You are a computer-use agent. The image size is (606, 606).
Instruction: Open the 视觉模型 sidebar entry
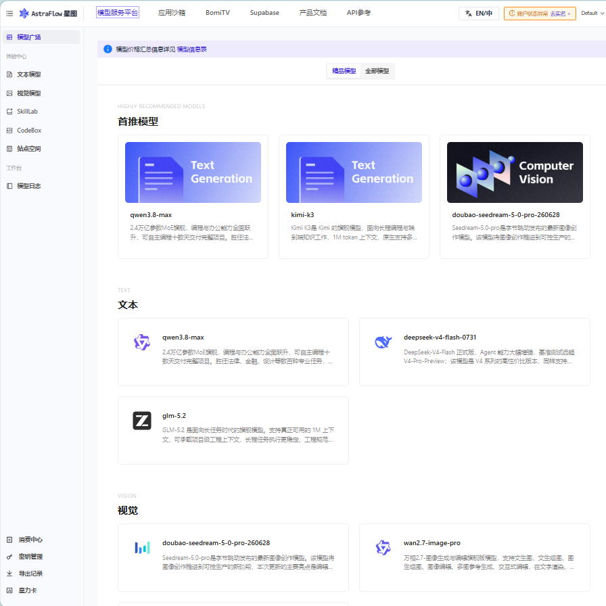click(41, 93)
